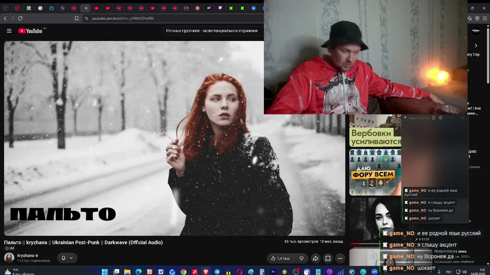Screen dimensions: 490x275
Task: Switch to the Google tab
Action: click(x=40, y=8)
